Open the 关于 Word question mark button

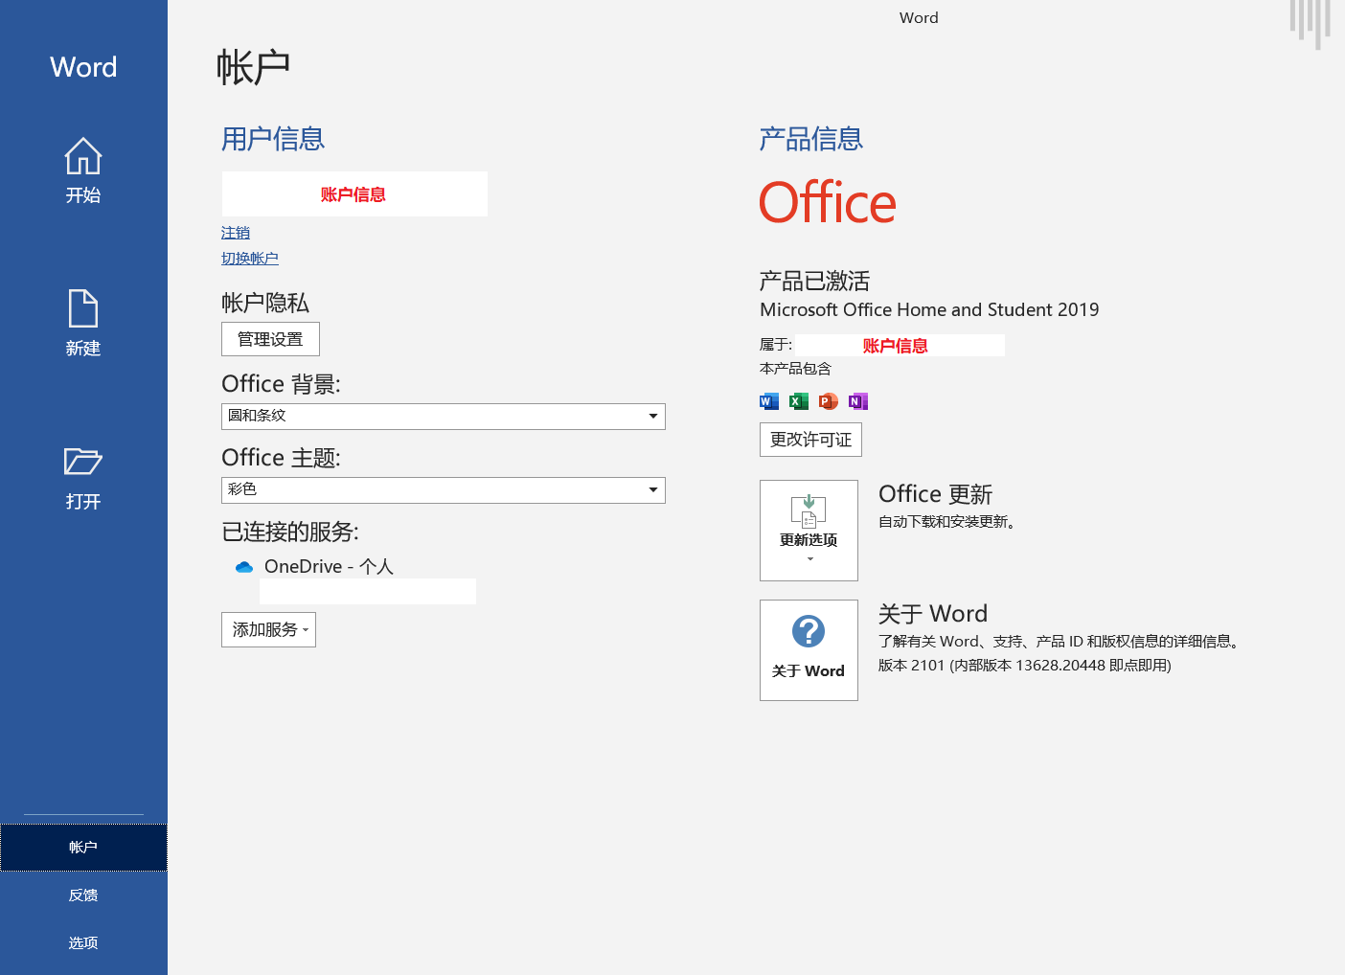809,650
